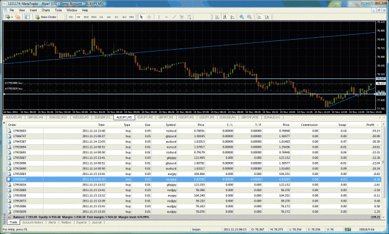Select the horizontal line drawing tool
The image size is (389, 234).
[x=166, y=17]
